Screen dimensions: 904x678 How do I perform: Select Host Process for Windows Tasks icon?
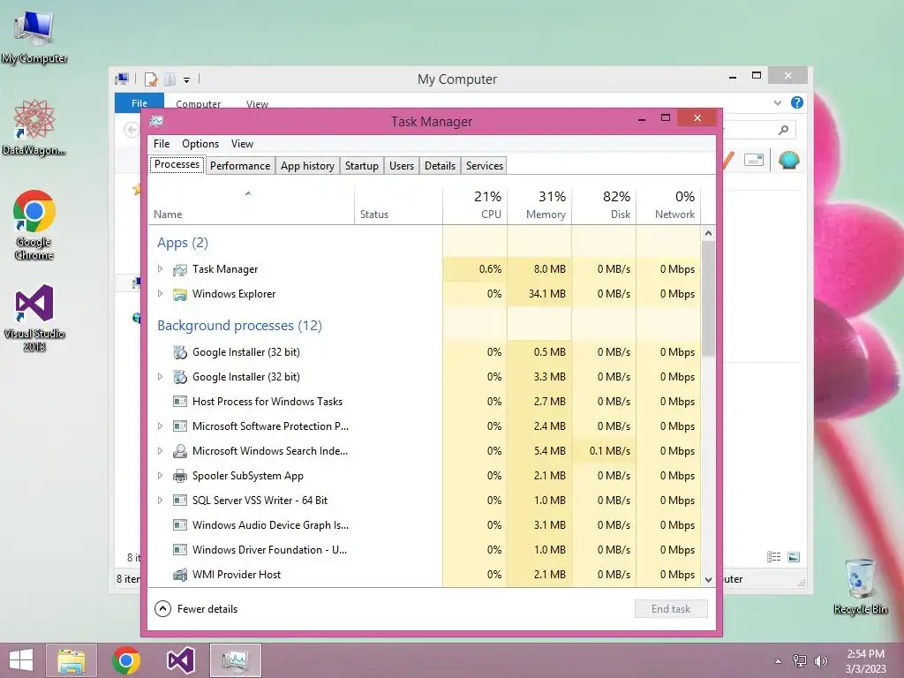click(x=180, y=402)
